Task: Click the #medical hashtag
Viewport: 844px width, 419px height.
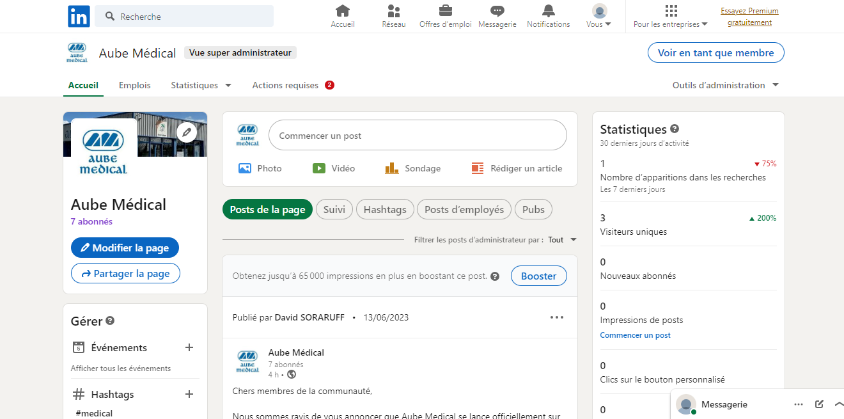Action: [94, 413]
